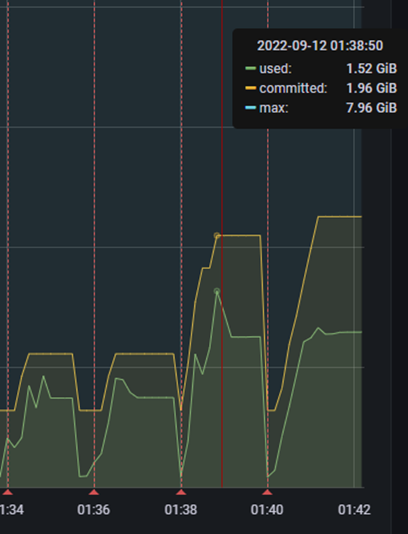408x534 pixels.
Task: Click the annotation marker at 01:34
Action: (8, 492)
